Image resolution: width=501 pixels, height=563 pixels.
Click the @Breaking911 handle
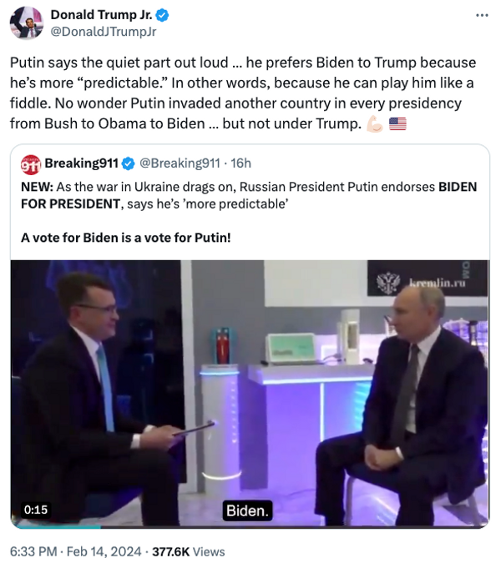point(180,163)
